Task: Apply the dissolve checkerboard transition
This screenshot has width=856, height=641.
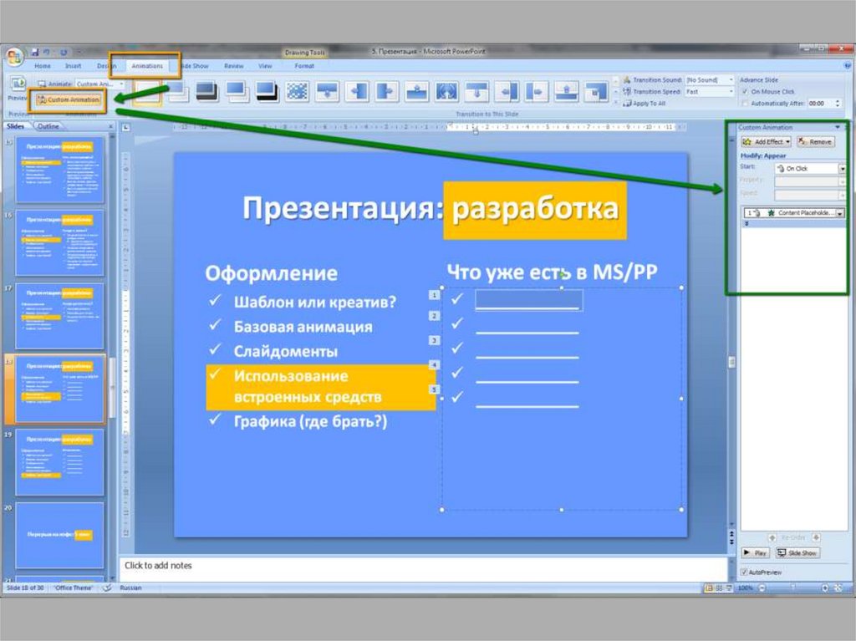Action: [x=297, y=92]
